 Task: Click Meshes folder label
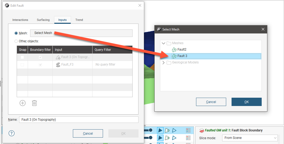(178, 43)
